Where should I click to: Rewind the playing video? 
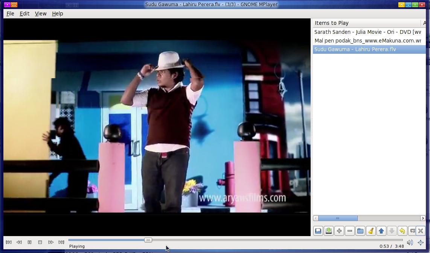click(x=19, y=242)
